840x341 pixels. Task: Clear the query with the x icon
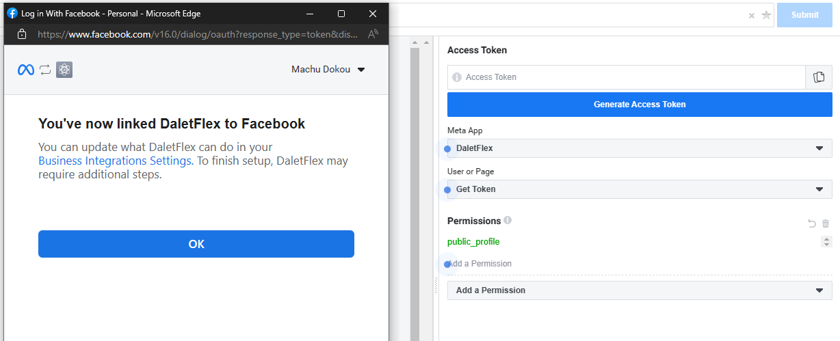pyautogui.click(x=752, y=15)
